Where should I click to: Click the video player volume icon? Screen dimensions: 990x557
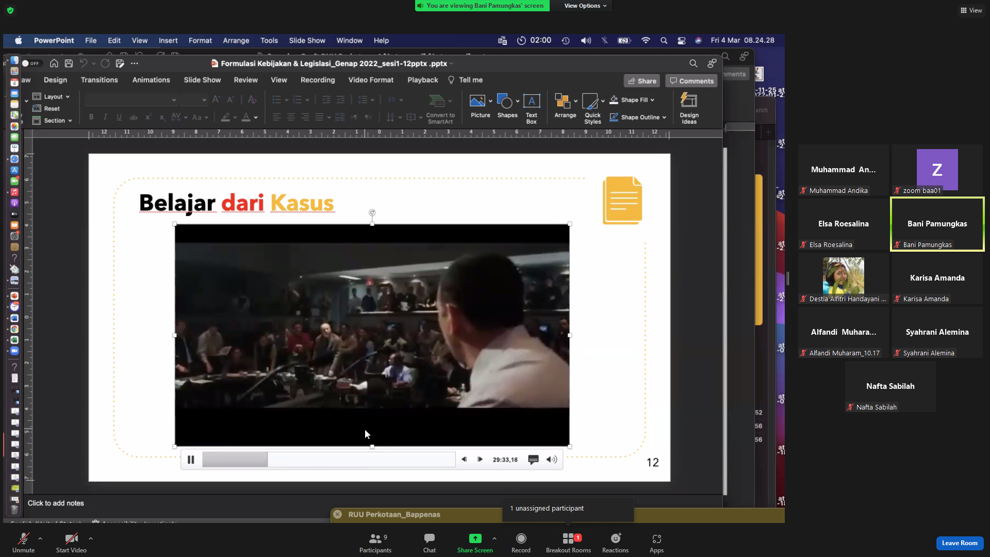[x=552, y=460]
